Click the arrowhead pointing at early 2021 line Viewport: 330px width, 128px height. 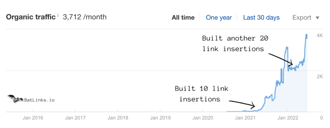(x=253, y=104)
